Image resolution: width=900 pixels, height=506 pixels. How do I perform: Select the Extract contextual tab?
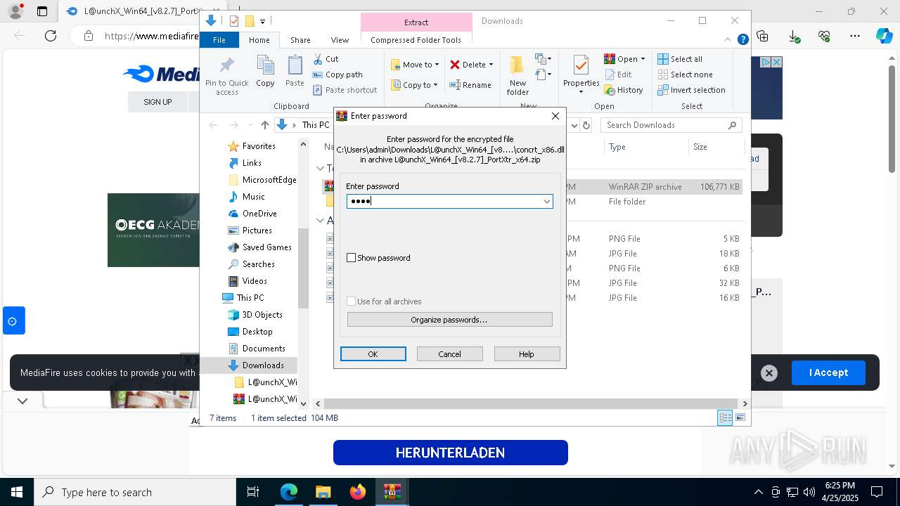(x=416, y=22)
